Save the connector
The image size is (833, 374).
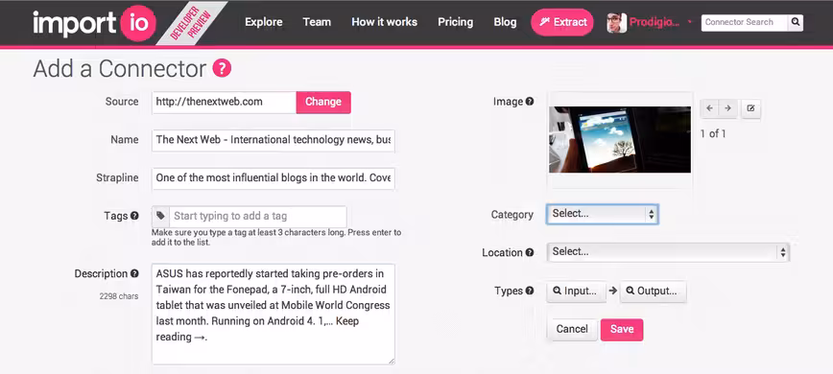coord(622,330)
